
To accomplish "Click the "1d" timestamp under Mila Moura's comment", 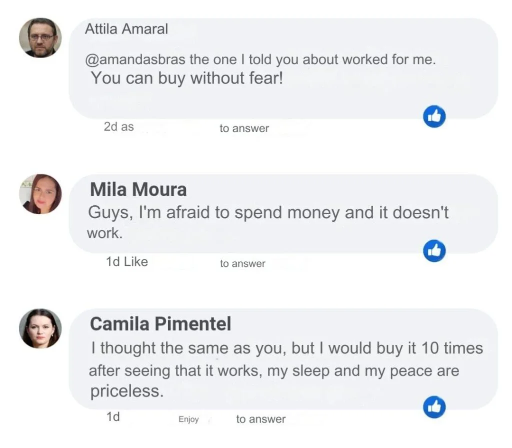I will 112,261.
